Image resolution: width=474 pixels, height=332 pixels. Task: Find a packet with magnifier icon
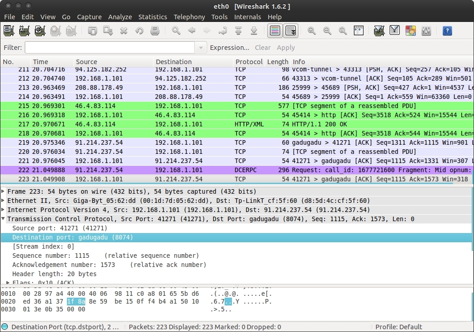176,31
